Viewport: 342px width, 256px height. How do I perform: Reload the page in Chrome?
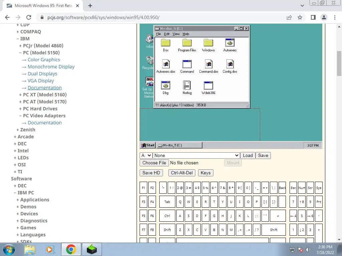point(29,17)
